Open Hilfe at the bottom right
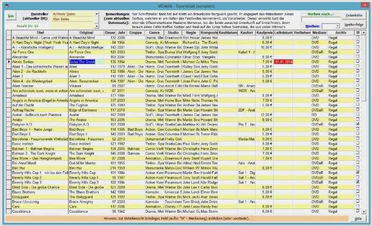The height and width of the screenshot is (226, 372). [358, 219]
